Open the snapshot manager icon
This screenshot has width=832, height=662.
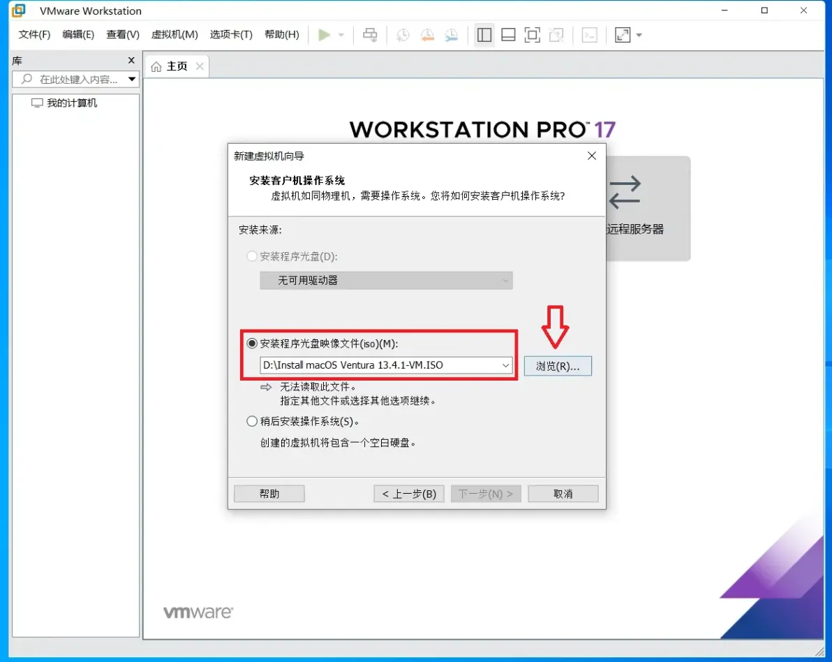coord(451,35)
